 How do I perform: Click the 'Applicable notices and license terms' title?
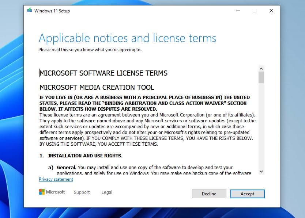click(x=127, y=38)
